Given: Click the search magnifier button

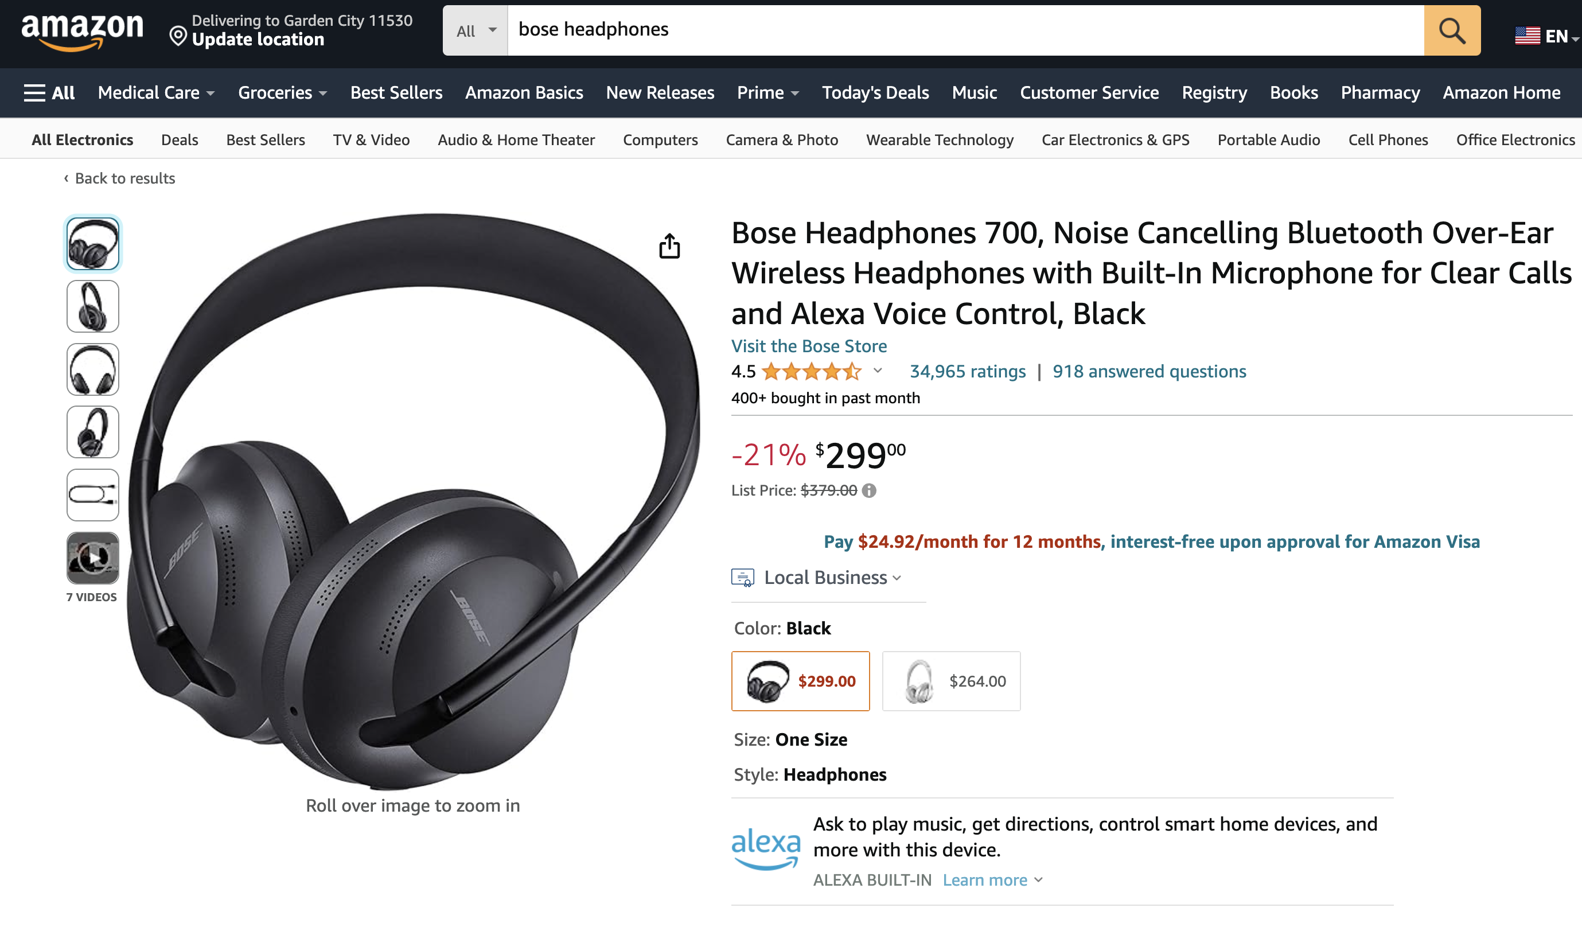Looking at the screenshot, I should tap(1451, 30).
